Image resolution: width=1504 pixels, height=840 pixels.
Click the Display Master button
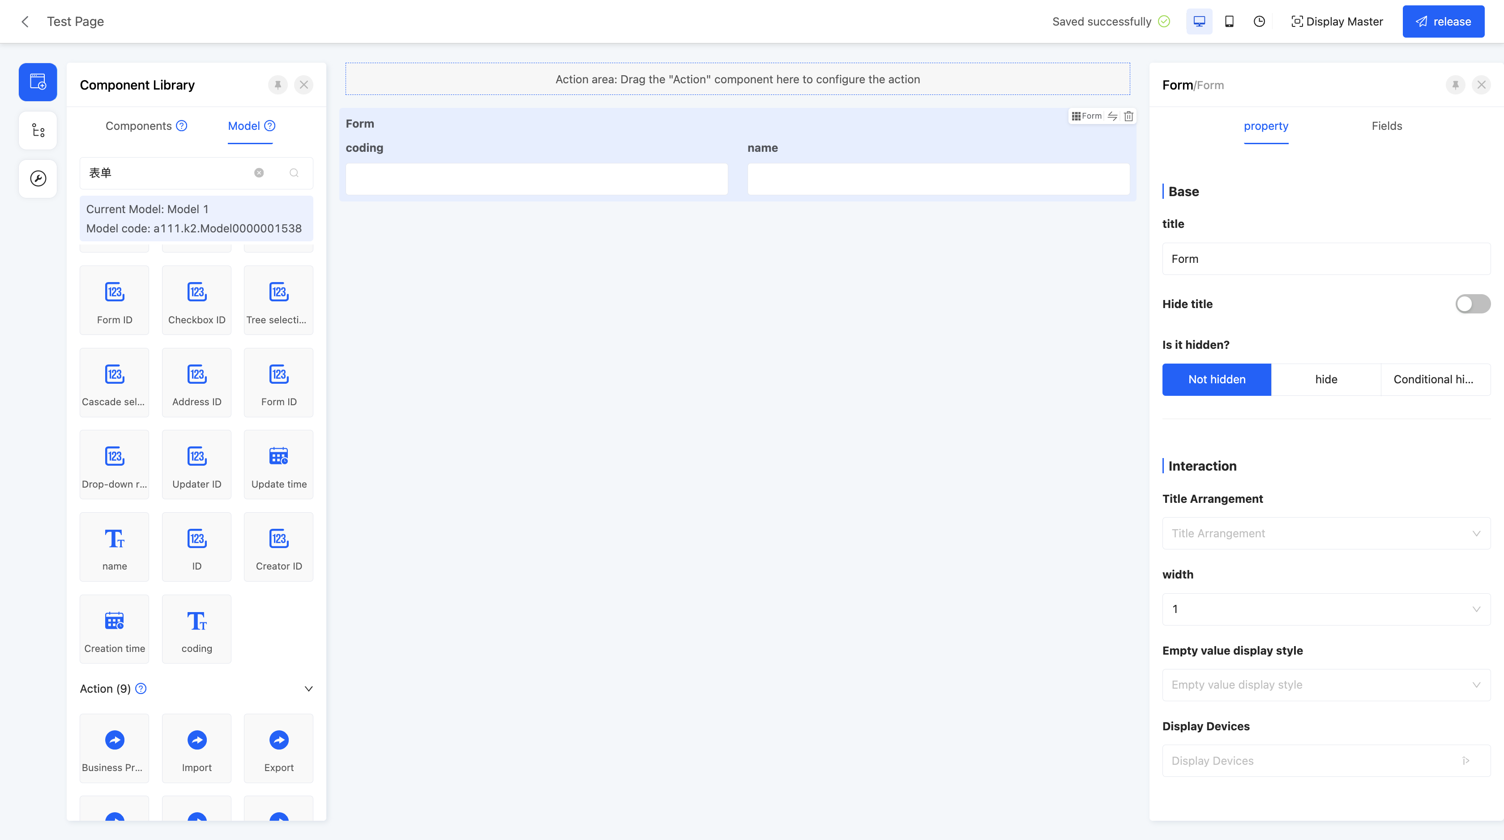pos(1337,21)
